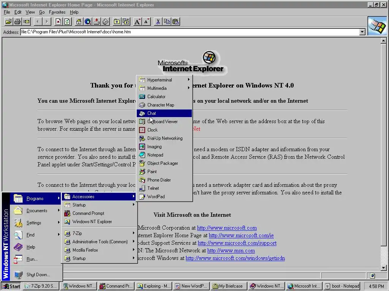Viewport: 389px width, 291px height.
Task: Open the View menu in menu bar
Action: tap(30, 12)
